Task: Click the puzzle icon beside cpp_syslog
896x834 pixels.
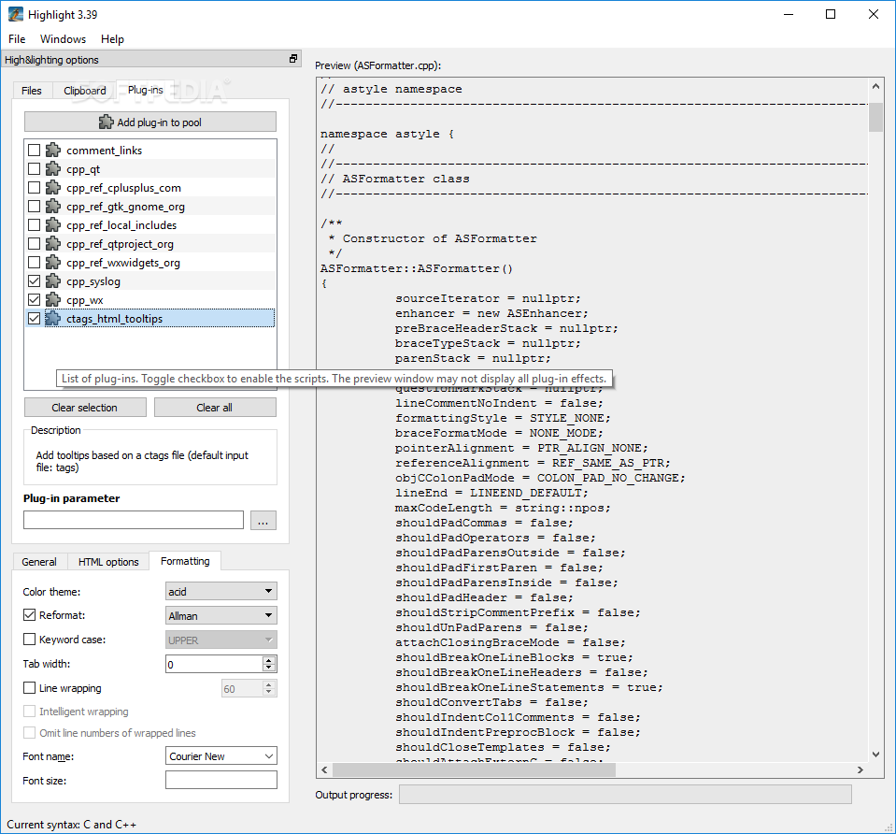Action: (x=53, y=281)
